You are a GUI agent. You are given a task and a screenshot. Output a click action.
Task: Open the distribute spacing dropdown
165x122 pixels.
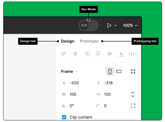pos(133,54)
